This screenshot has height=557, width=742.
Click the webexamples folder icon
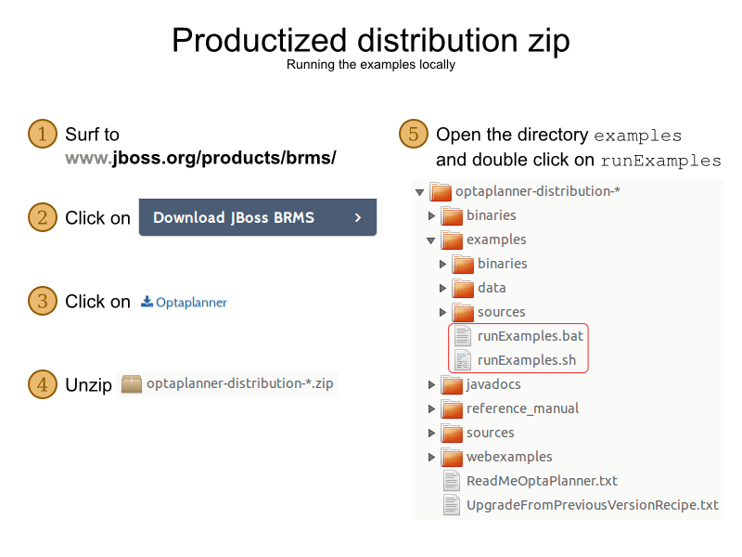452,457
